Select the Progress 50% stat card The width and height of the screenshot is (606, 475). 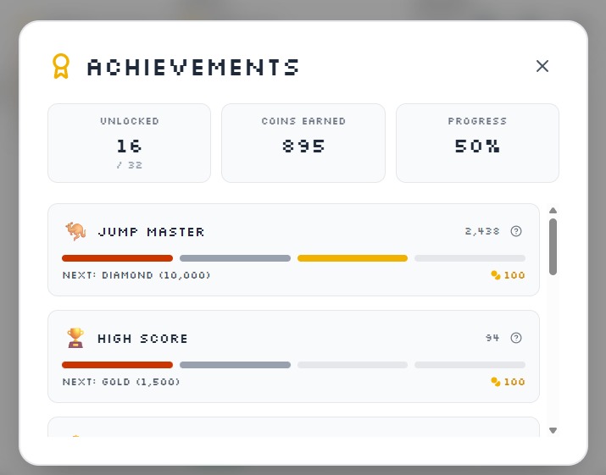click(477, 142)
